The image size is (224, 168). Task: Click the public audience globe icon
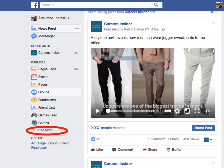click(163, 29)
